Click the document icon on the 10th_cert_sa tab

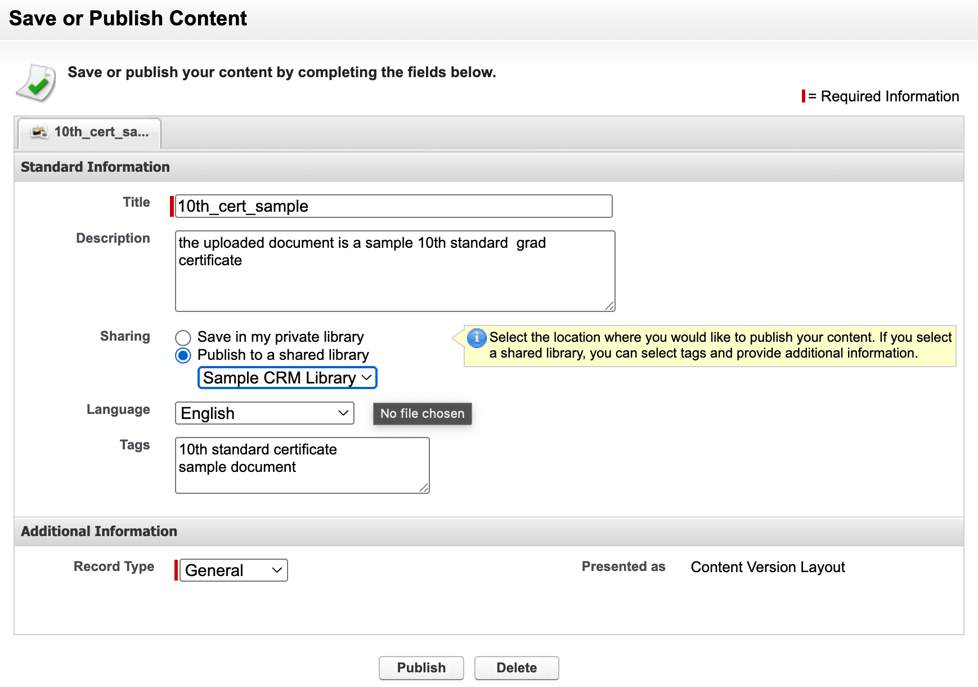click(x=38, y=133)
